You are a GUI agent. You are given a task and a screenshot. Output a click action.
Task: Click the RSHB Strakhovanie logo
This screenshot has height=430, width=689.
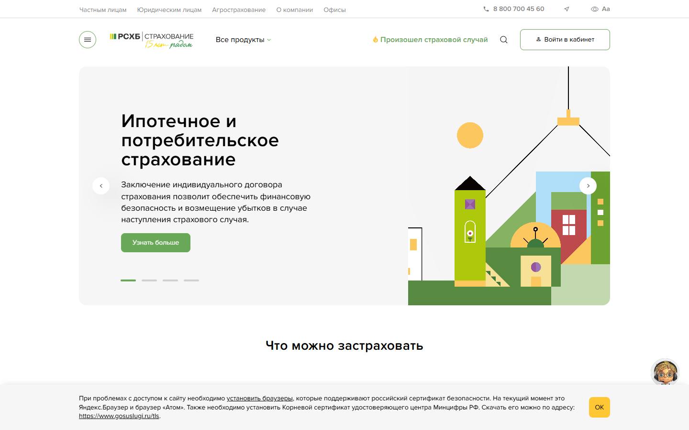click(152, 40)
